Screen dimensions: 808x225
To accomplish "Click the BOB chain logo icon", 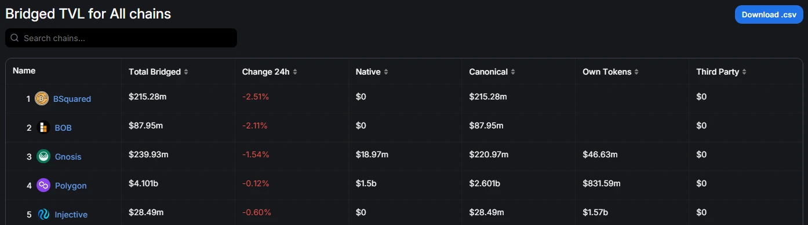I will point(43,128).
